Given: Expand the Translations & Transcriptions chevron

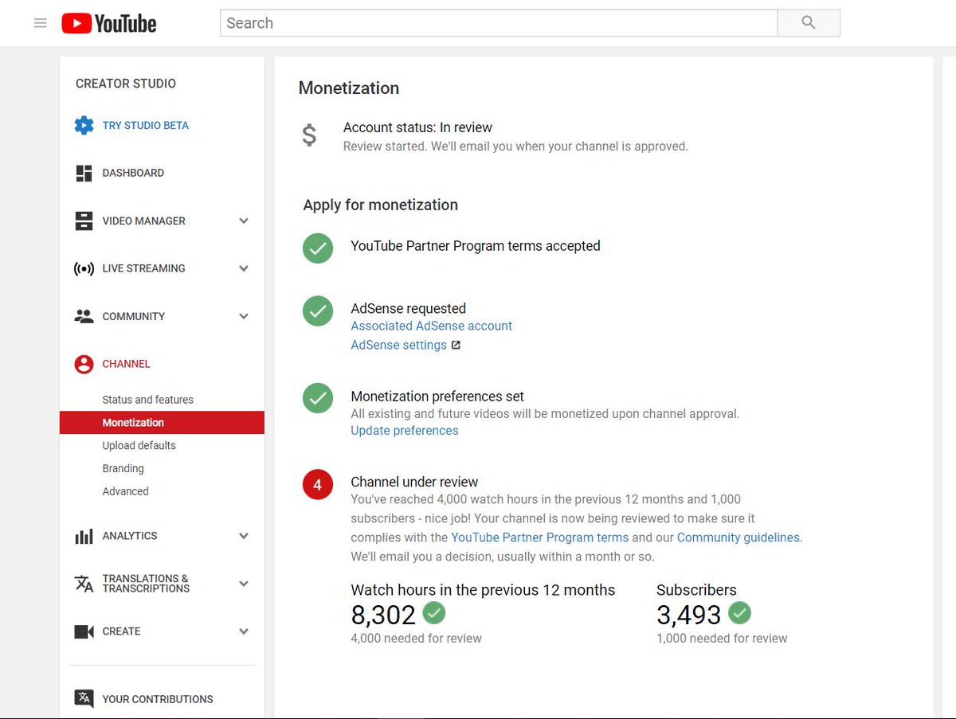Looking at the screenshot, I should 244,584.
